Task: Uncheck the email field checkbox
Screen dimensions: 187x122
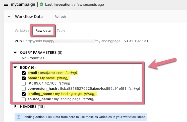Action: click(x=24, y=73)
